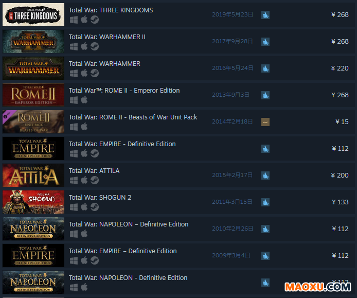Click the thumbs-up icon in the ROME II Emperor Edition row

pos(265,95)
